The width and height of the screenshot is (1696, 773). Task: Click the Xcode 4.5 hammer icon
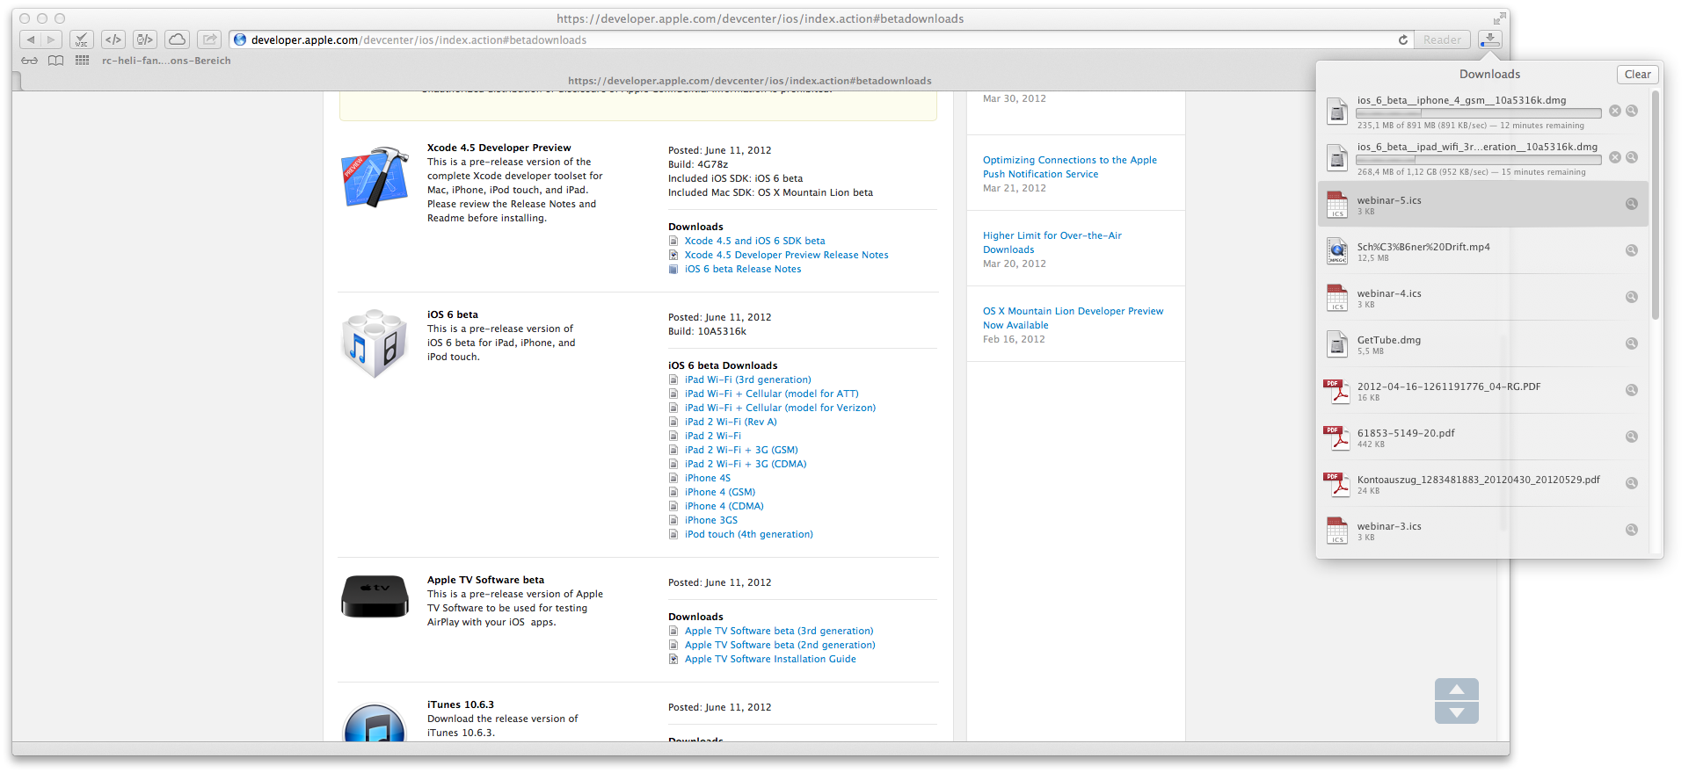coord(375,177)
